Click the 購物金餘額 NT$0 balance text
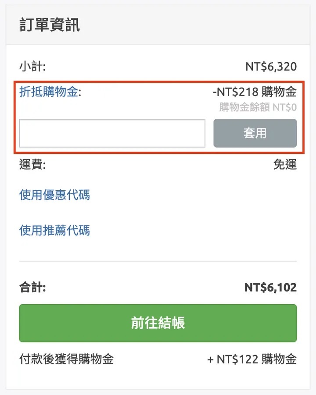 pyautogui.click(x=258, y=107)
